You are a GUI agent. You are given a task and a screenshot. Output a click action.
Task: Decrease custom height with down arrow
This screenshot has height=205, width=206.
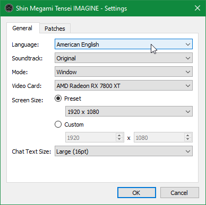point(188,139)
